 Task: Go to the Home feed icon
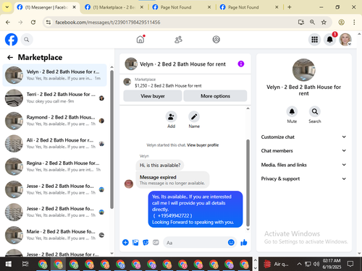[140, 39]
